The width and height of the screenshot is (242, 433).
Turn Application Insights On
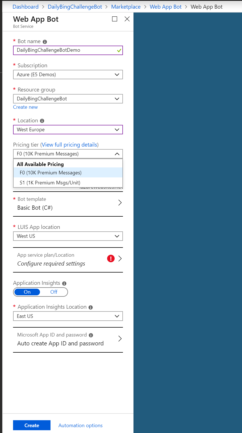point(27,292)
